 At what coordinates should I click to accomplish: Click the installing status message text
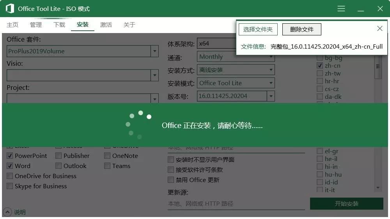(212, 126)
